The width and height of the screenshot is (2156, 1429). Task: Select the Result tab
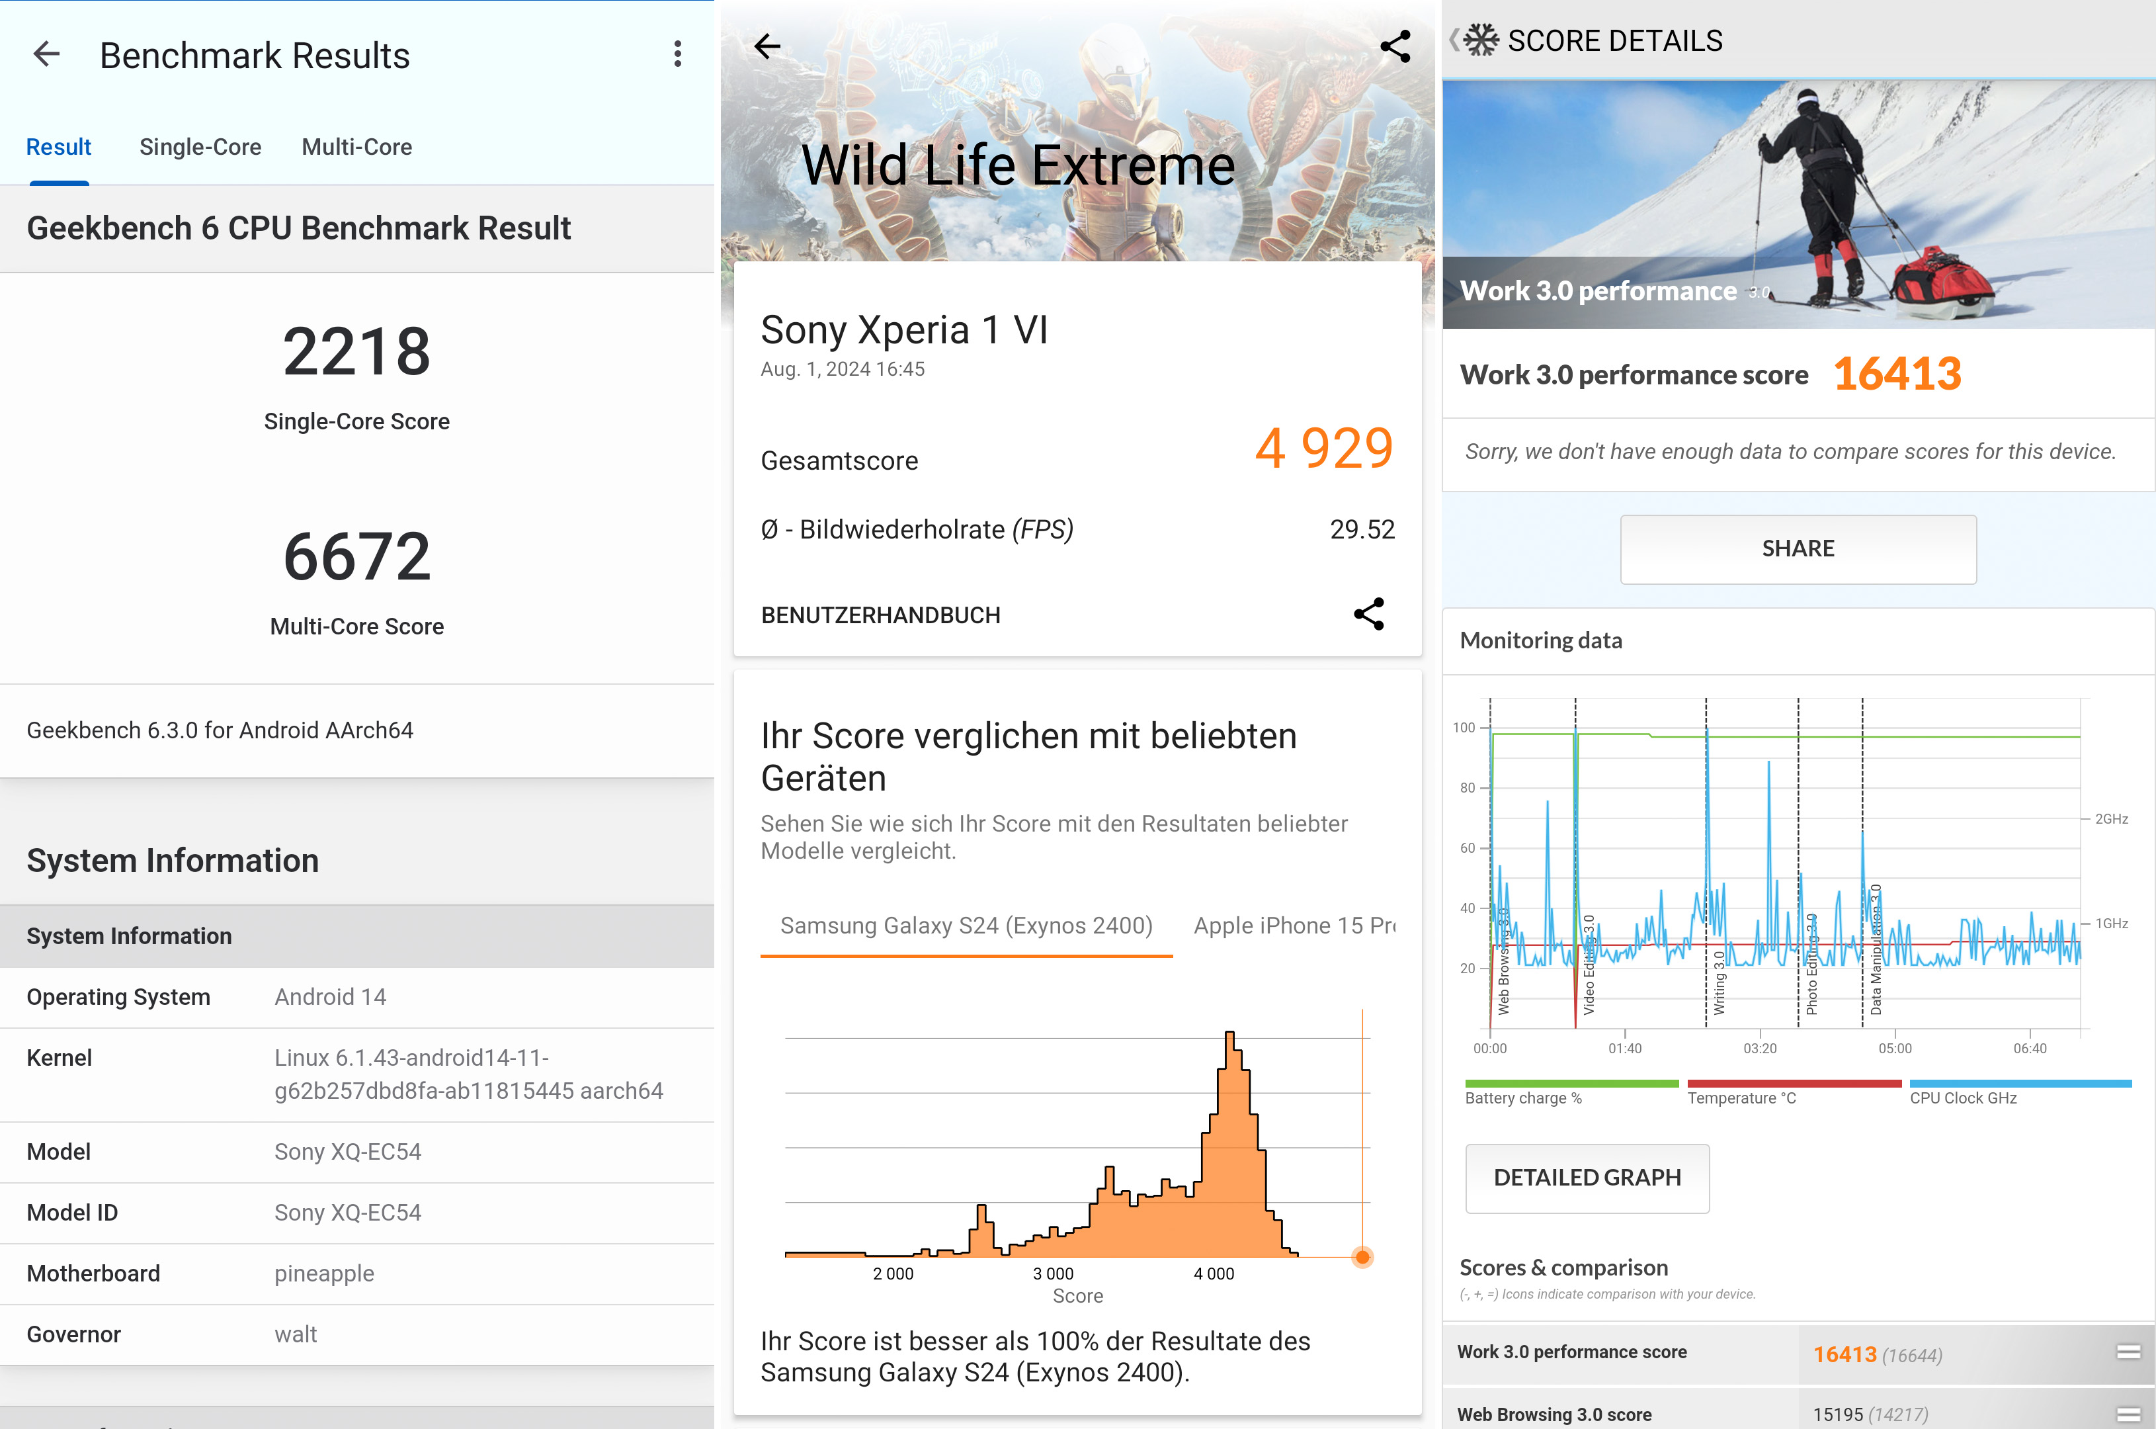tap(58, 147)
